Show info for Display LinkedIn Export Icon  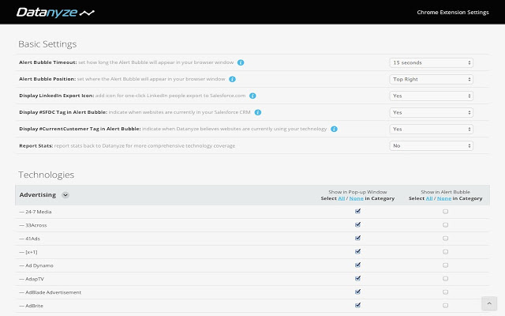pyautogui.click(x=252, y=96)
